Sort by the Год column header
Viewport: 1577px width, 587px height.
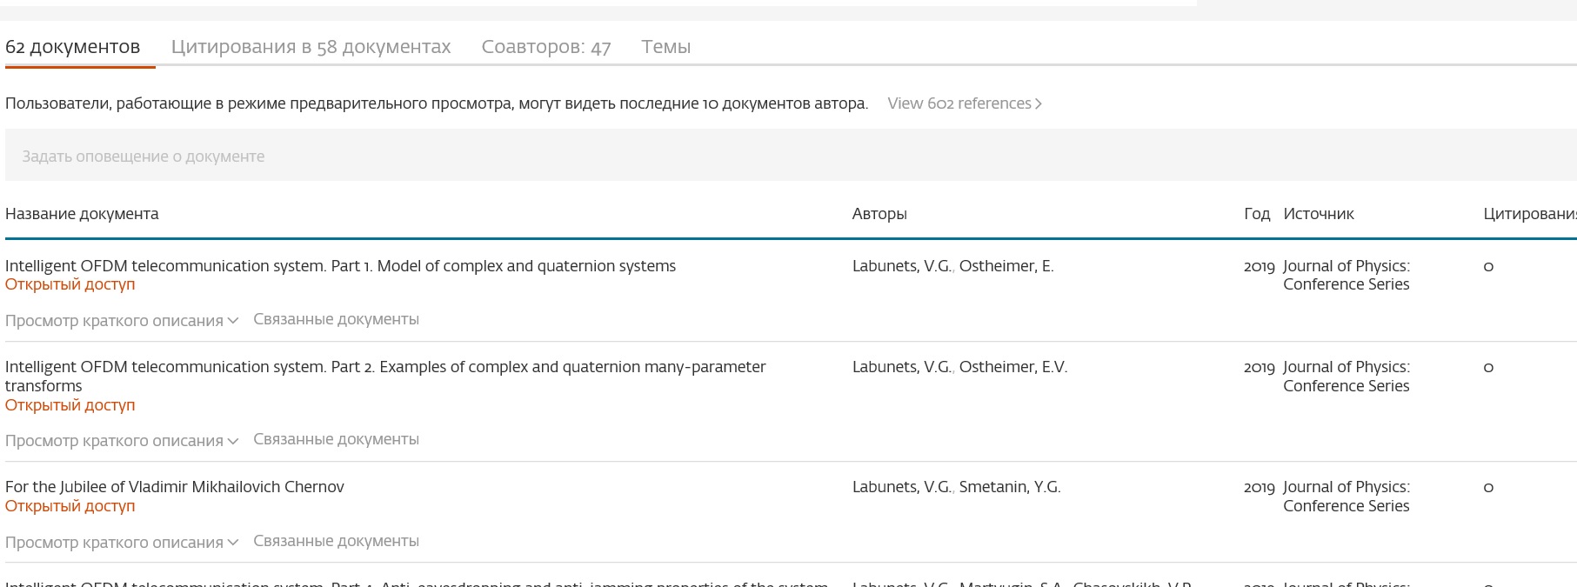point(1256,214)
